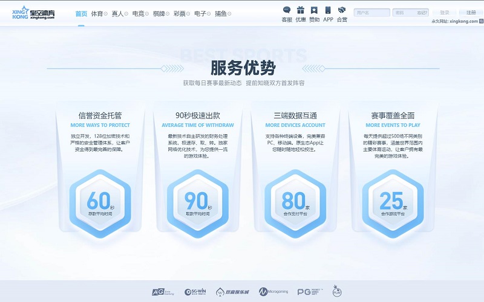
Task: Select the 90秒极速出款 card title
Action: [x=198, y=115]
